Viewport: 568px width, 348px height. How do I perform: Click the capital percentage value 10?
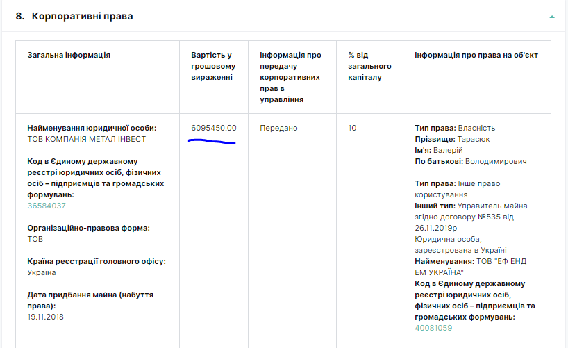tap(352, 128)
